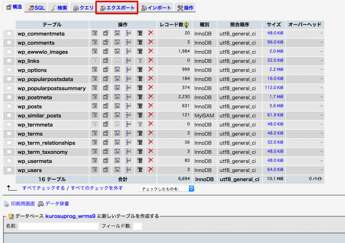The image size is (345, 243).
Task: Click search icon in wp_comments row
Action: click(117, 42)
